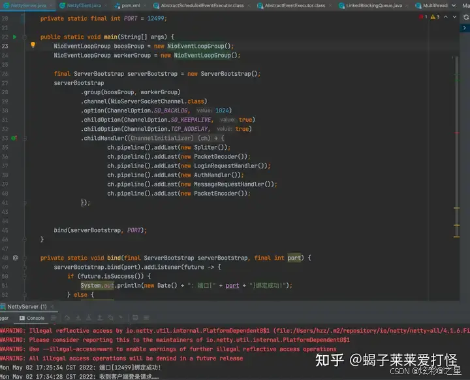Image resolution: width=470 pixels, height=380 pixels.
Task: Go to next highlighted problem arrow
Action: (x=454, y=17)
